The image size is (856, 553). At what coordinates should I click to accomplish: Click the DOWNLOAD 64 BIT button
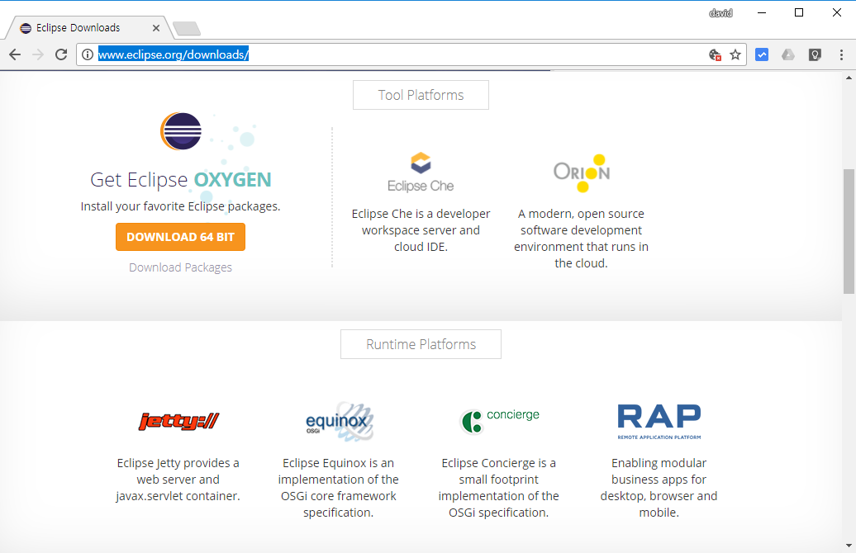180,237
